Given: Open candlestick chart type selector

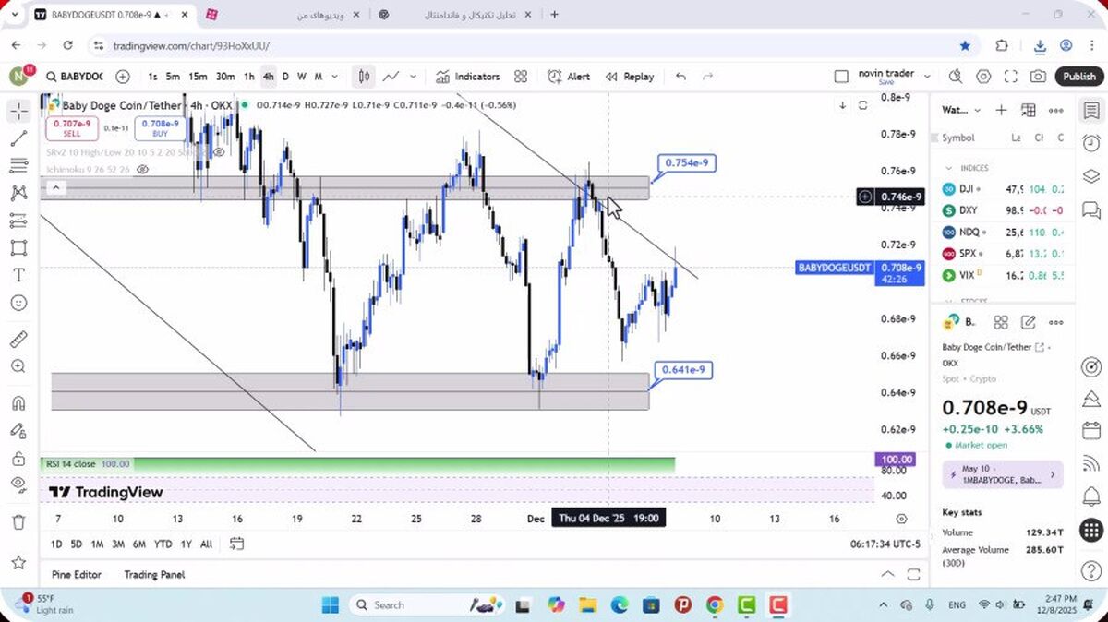Looking at the screenshot, I should [365, 77].
